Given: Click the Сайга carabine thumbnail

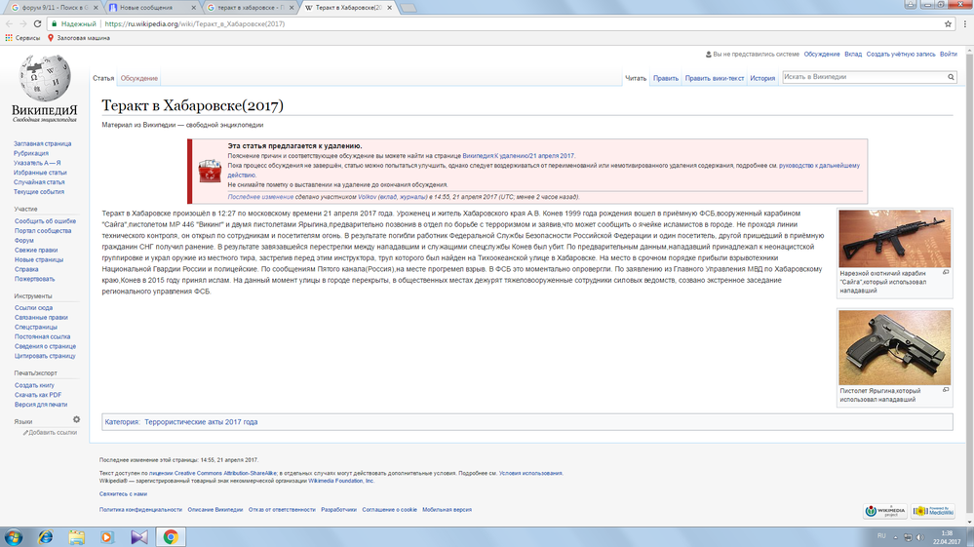Looking at the screenshot, I should [894, 239].
